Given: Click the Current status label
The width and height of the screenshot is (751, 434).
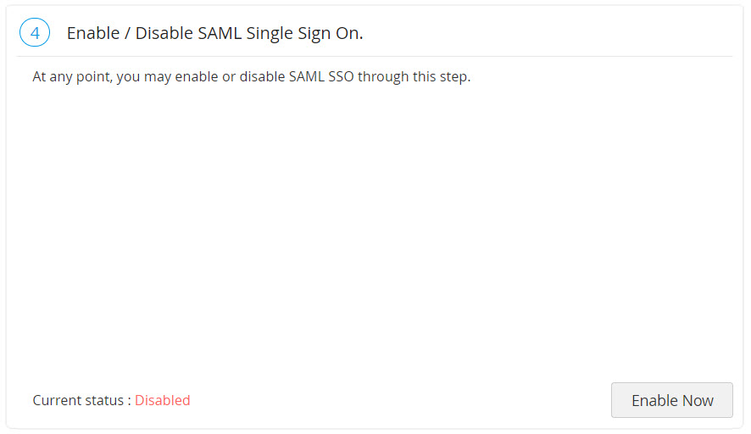Looking at the screenshot, I should (x=80, y=400).
